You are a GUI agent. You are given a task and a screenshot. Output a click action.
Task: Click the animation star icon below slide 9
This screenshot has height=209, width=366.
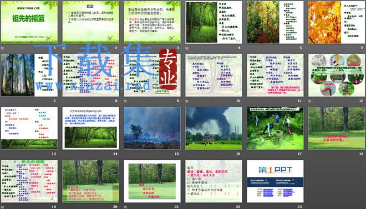[126, 101]
